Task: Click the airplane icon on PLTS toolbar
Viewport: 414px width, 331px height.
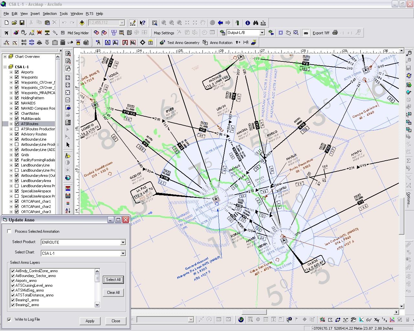Action: tap(6, 33)
